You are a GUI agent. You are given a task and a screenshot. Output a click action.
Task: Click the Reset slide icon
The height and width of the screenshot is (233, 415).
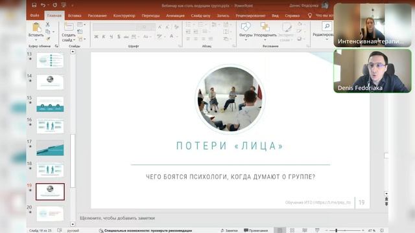click(x=80, y=32)
